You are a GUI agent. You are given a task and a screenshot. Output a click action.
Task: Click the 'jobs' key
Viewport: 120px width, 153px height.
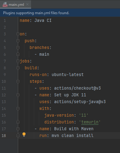[25, 61]
